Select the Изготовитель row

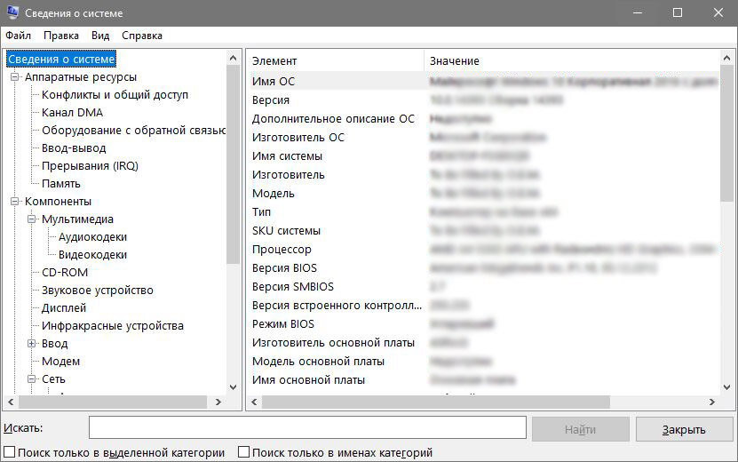pyautogui.click(x=483, y=175)
